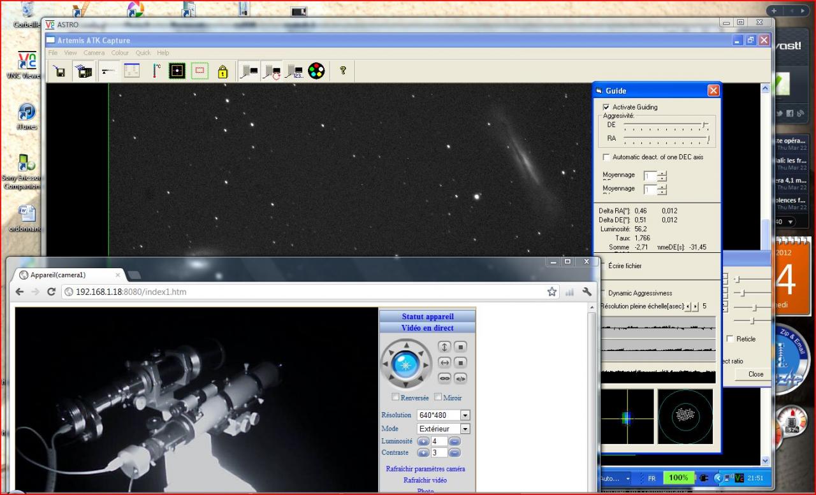Viewport: 816px width, 495px height.
Task: Expand the Mode Extérieur dropdown
Action: click(465, 429)
